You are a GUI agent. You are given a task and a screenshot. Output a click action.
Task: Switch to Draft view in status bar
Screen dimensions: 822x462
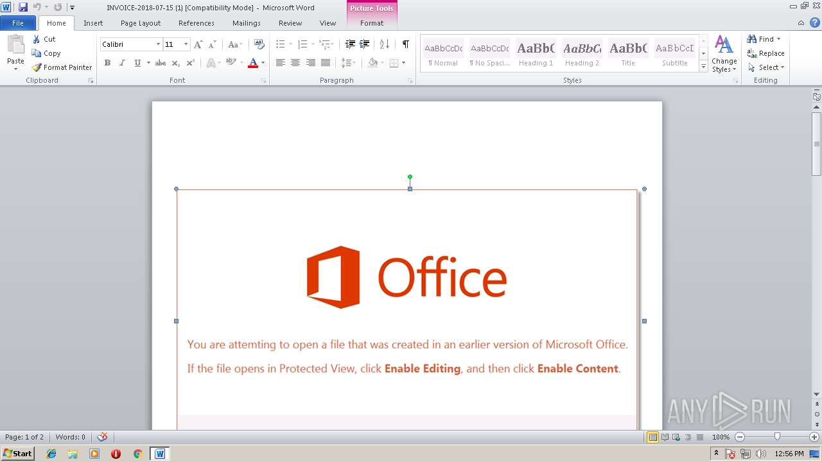(x=699, y=437)
